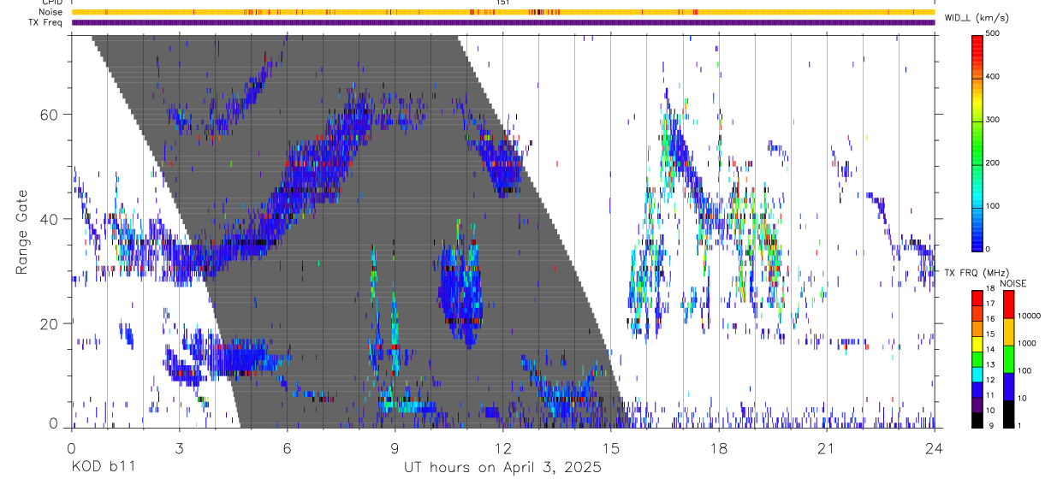The image size is (1051, 485).
Task: Click the 9 tick on the UT hours axis
Action: tap(395, 448)
